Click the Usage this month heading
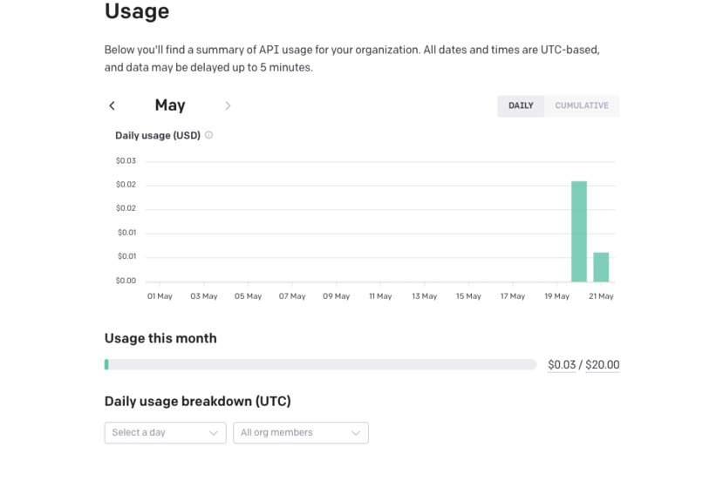The height and width of the screenshot is (481, 703). point(160,338)
